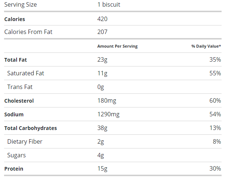Select the 1290mg sodium amount
Screen dimensions: 226x178
[x=108, y=114]
